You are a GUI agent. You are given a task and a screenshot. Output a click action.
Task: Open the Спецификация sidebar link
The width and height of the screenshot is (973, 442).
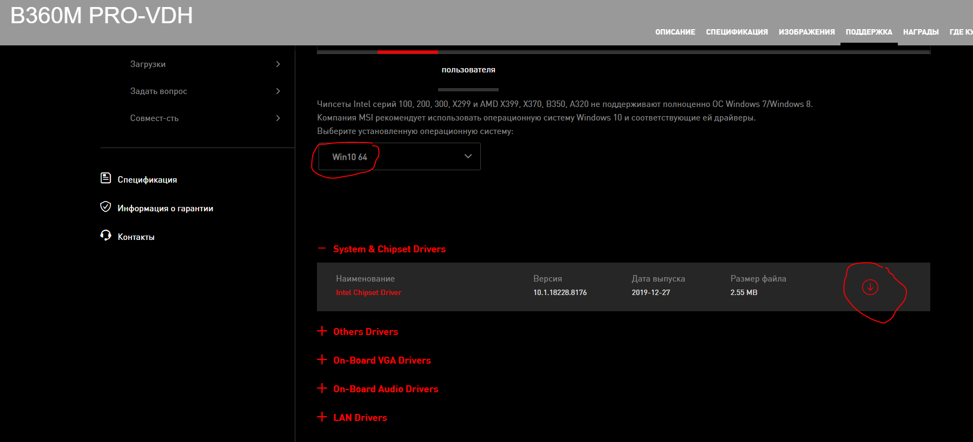click(147, 179)
